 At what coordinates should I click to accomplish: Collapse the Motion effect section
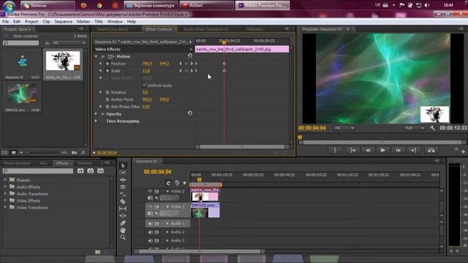(x=96, y=56)
